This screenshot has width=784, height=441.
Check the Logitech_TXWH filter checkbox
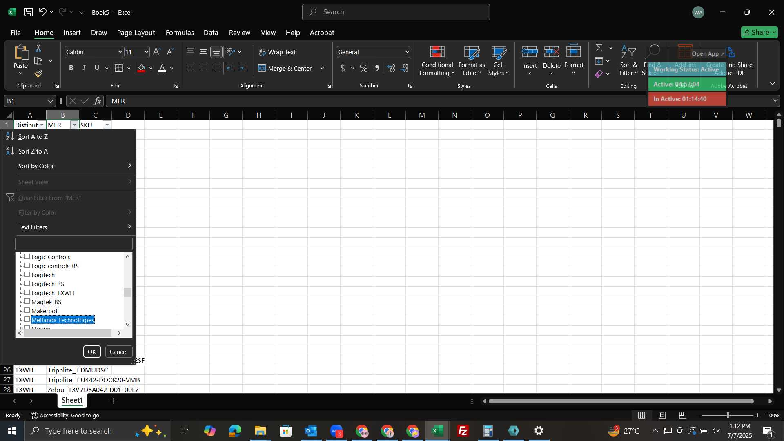[27, 292]
